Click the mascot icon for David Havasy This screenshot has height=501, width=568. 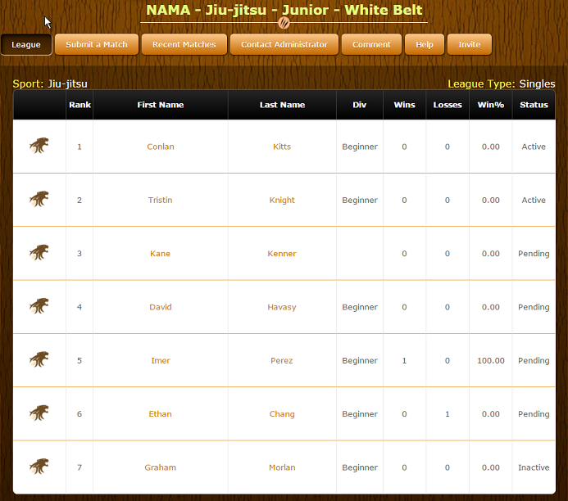[39, 307]
